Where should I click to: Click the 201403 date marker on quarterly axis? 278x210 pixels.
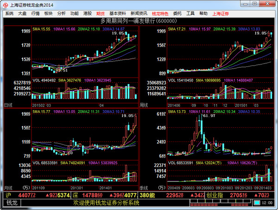pyautogui.click(x=265, y=188)
